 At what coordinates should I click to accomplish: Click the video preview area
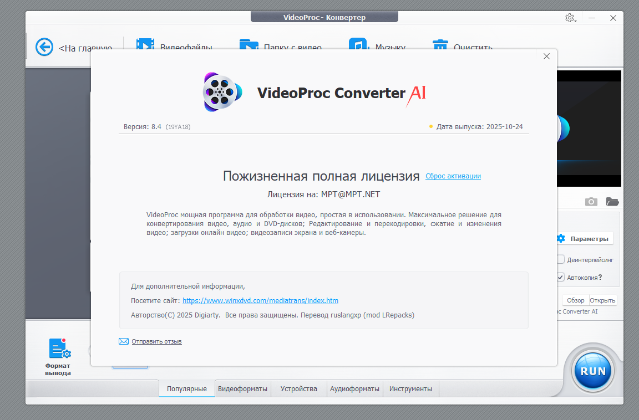pyautogui.click(x=589, y=128)
